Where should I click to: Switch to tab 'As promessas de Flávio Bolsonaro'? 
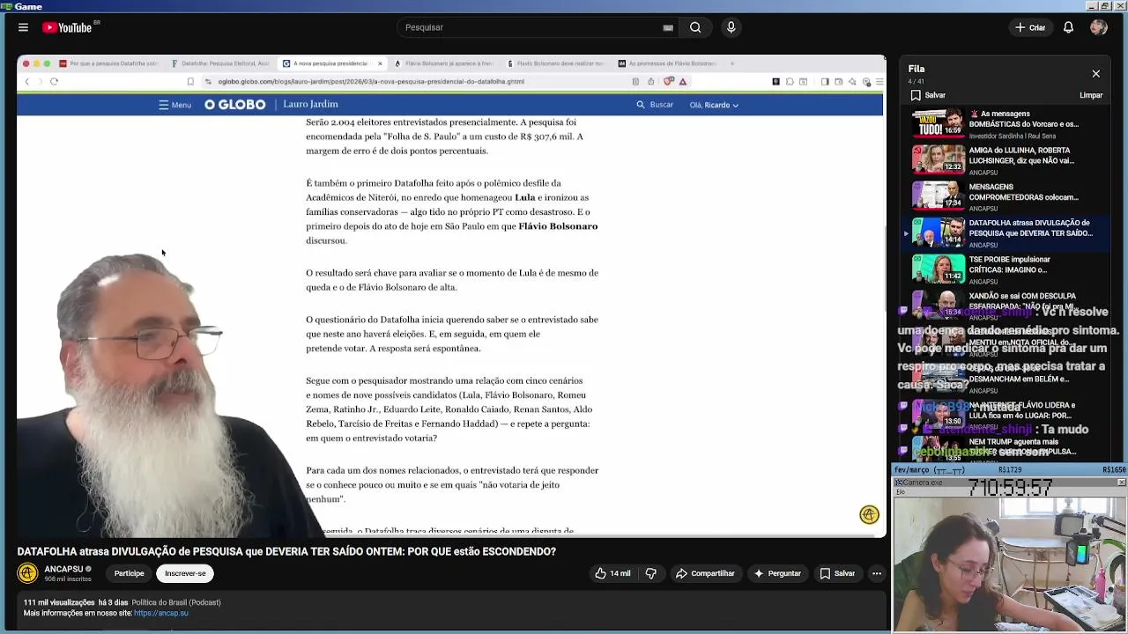tap(669, 63)
